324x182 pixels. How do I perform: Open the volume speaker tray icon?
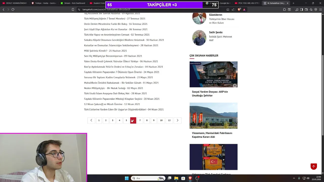point(308,178)
